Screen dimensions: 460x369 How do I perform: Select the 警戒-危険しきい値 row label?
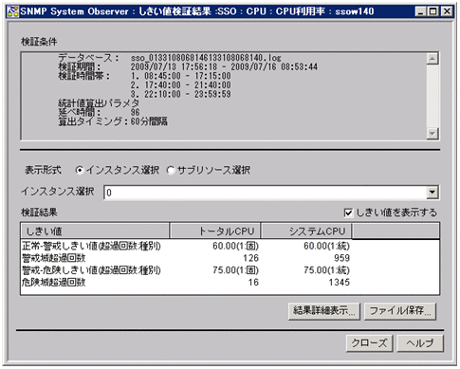(91, 270)
